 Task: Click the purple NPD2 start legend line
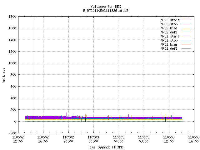pyautogui.click(x=186, y=20)
